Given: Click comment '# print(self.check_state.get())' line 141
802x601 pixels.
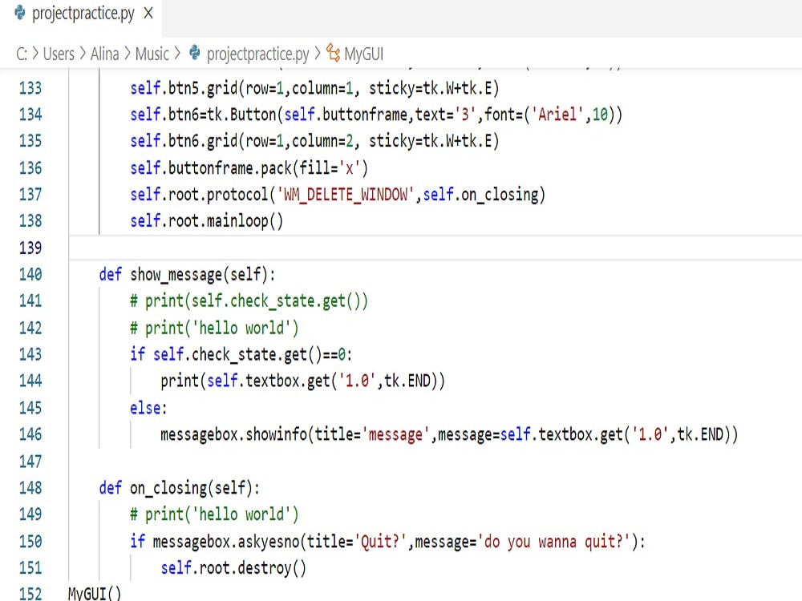Looking at the screenshot, I should point(249,301).
